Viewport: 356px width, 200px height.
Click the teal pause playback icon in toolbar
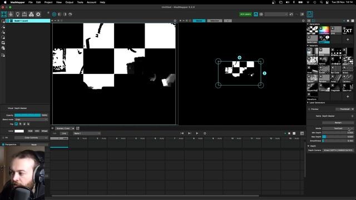[54, 14]
